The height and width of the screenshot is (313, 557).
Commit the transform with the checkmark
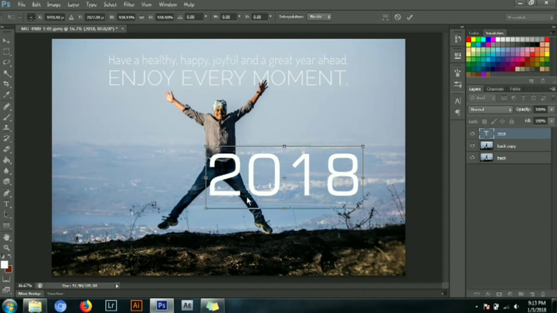point(409,17)
